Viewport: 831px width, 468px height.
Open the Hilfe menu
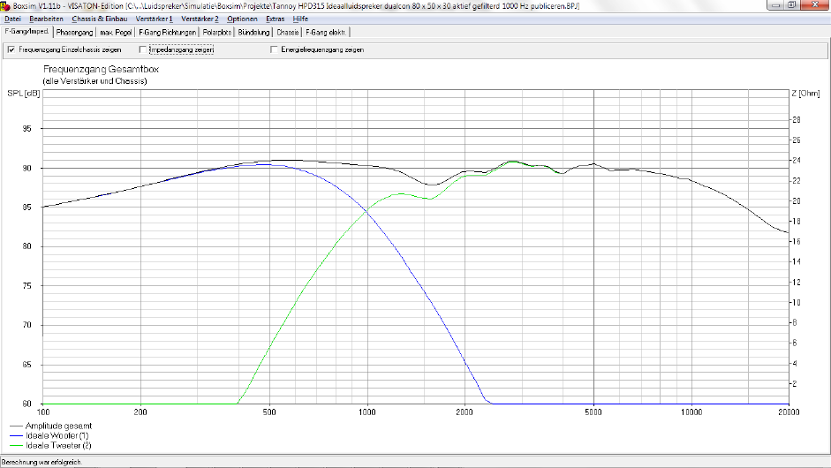click(300, 19)
